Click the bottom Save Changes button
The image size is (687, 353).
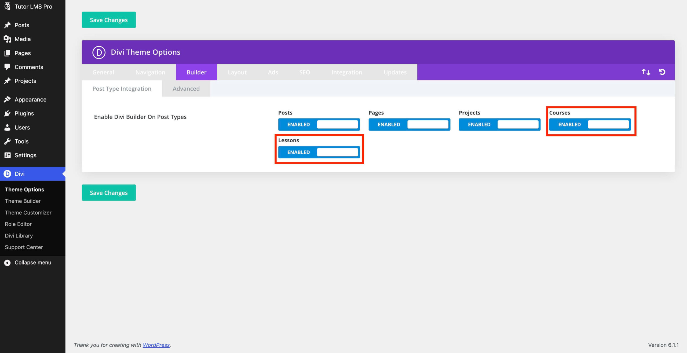point(109,193)
